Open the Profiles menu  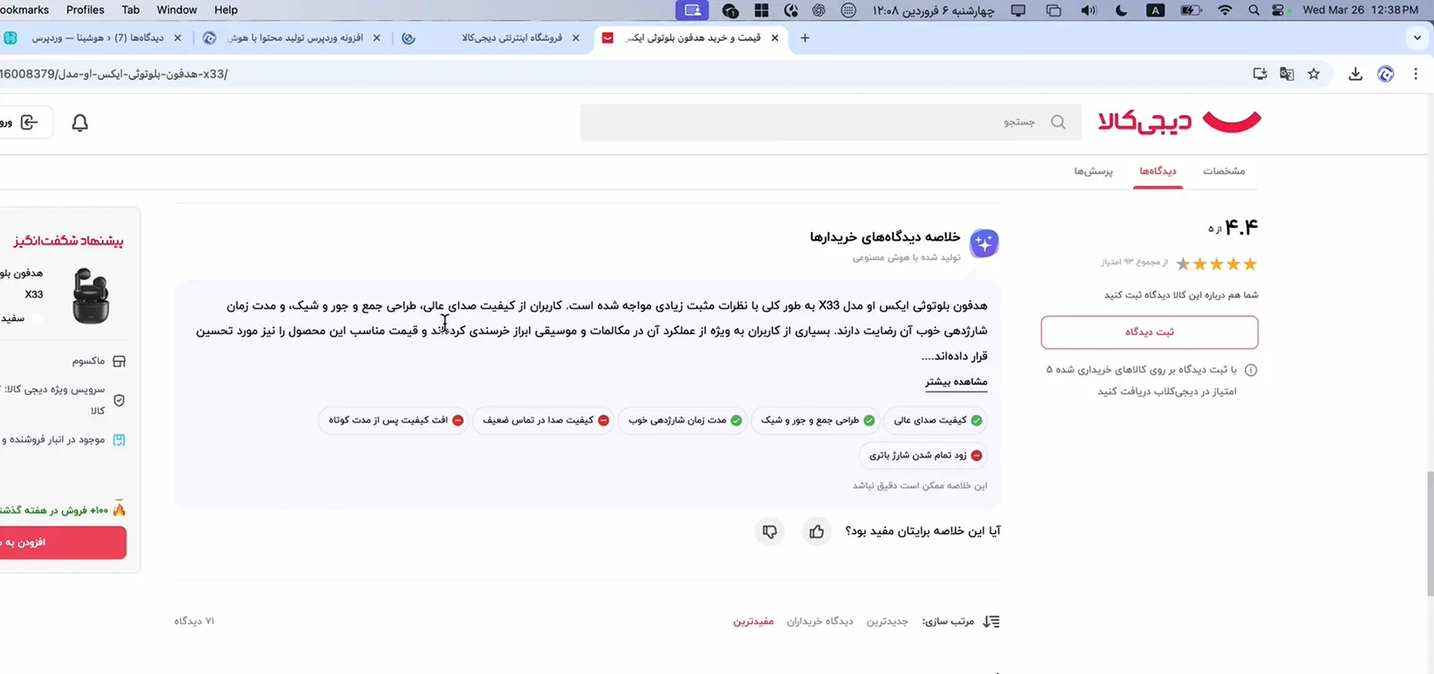tap(85, 10)
